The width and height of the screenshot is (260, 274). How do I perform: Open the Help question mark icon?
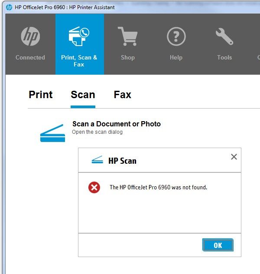tap(176, 36)
